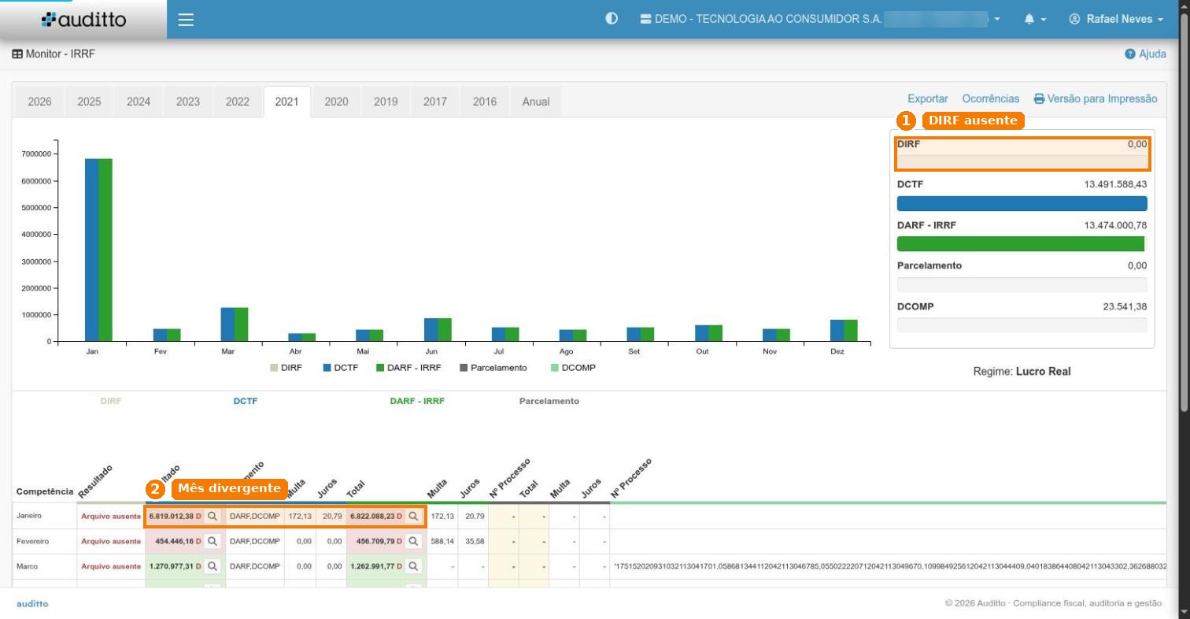
Task: Click the DCTF blue progress bar
Action: point(1022,203)
